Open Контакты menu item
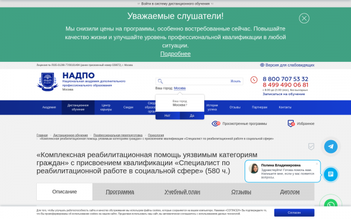Viewport: 351px width, 219px height. 285,107
